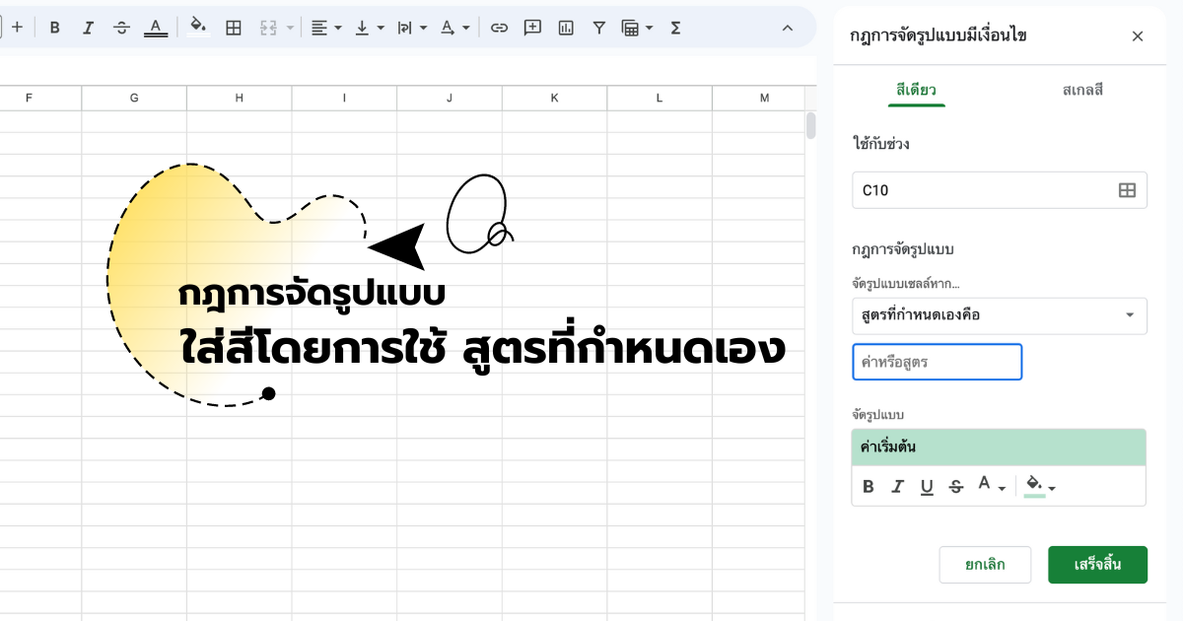Select column I header
The image size is (1183, 621).
[344, 98]
